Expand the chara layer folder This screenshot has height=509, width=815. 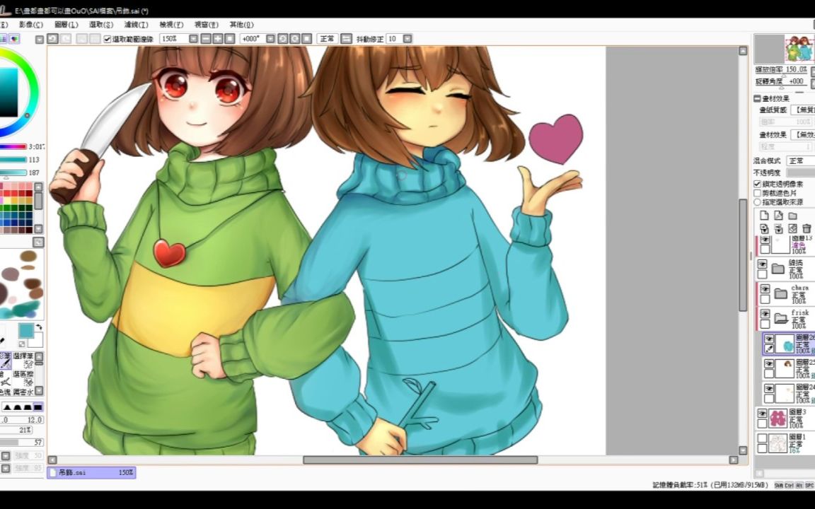[x=781, y=294]
